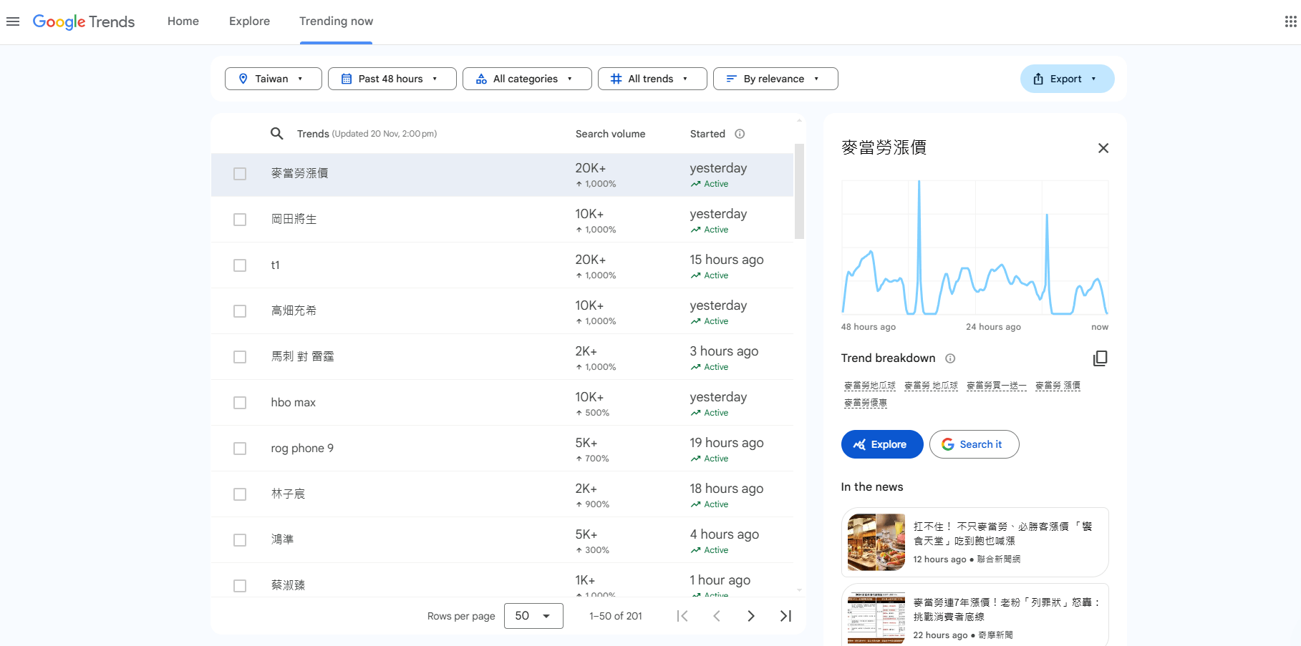
Task: Open the 麥當勞 漲價 breakdown query
Action: (1058, 386)
